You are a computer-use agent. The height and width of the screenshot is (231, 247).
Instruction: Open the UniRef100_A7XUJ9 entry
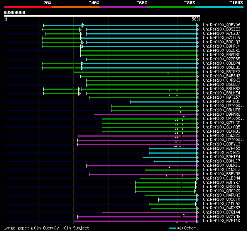coord(222,38)
